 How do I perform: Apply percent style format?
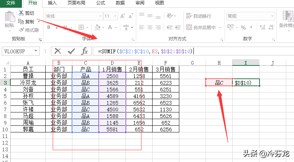pyautogui.click(x=244, y=28)
